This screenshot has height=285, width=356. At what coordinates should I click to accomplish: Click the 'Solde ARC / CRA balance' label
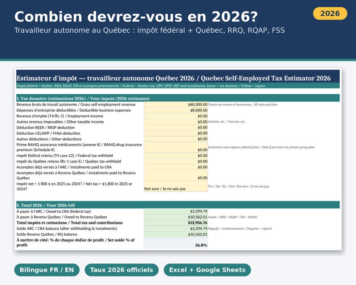tap(67, 228)
